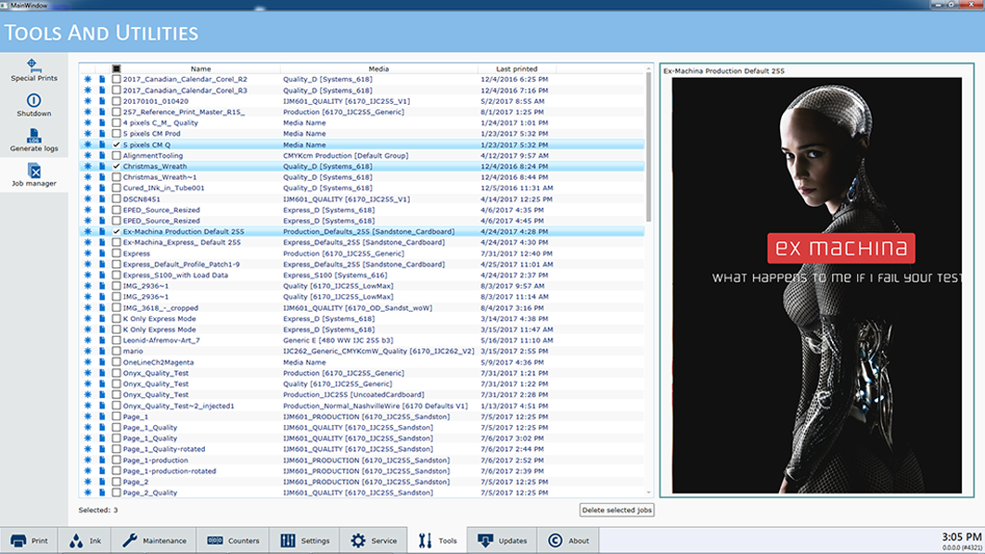This screenshot has width=985, height=554.
Task: Click media "Production_IJC255 [UncoatedCardboard]"
Action: [x=353, y=395]
